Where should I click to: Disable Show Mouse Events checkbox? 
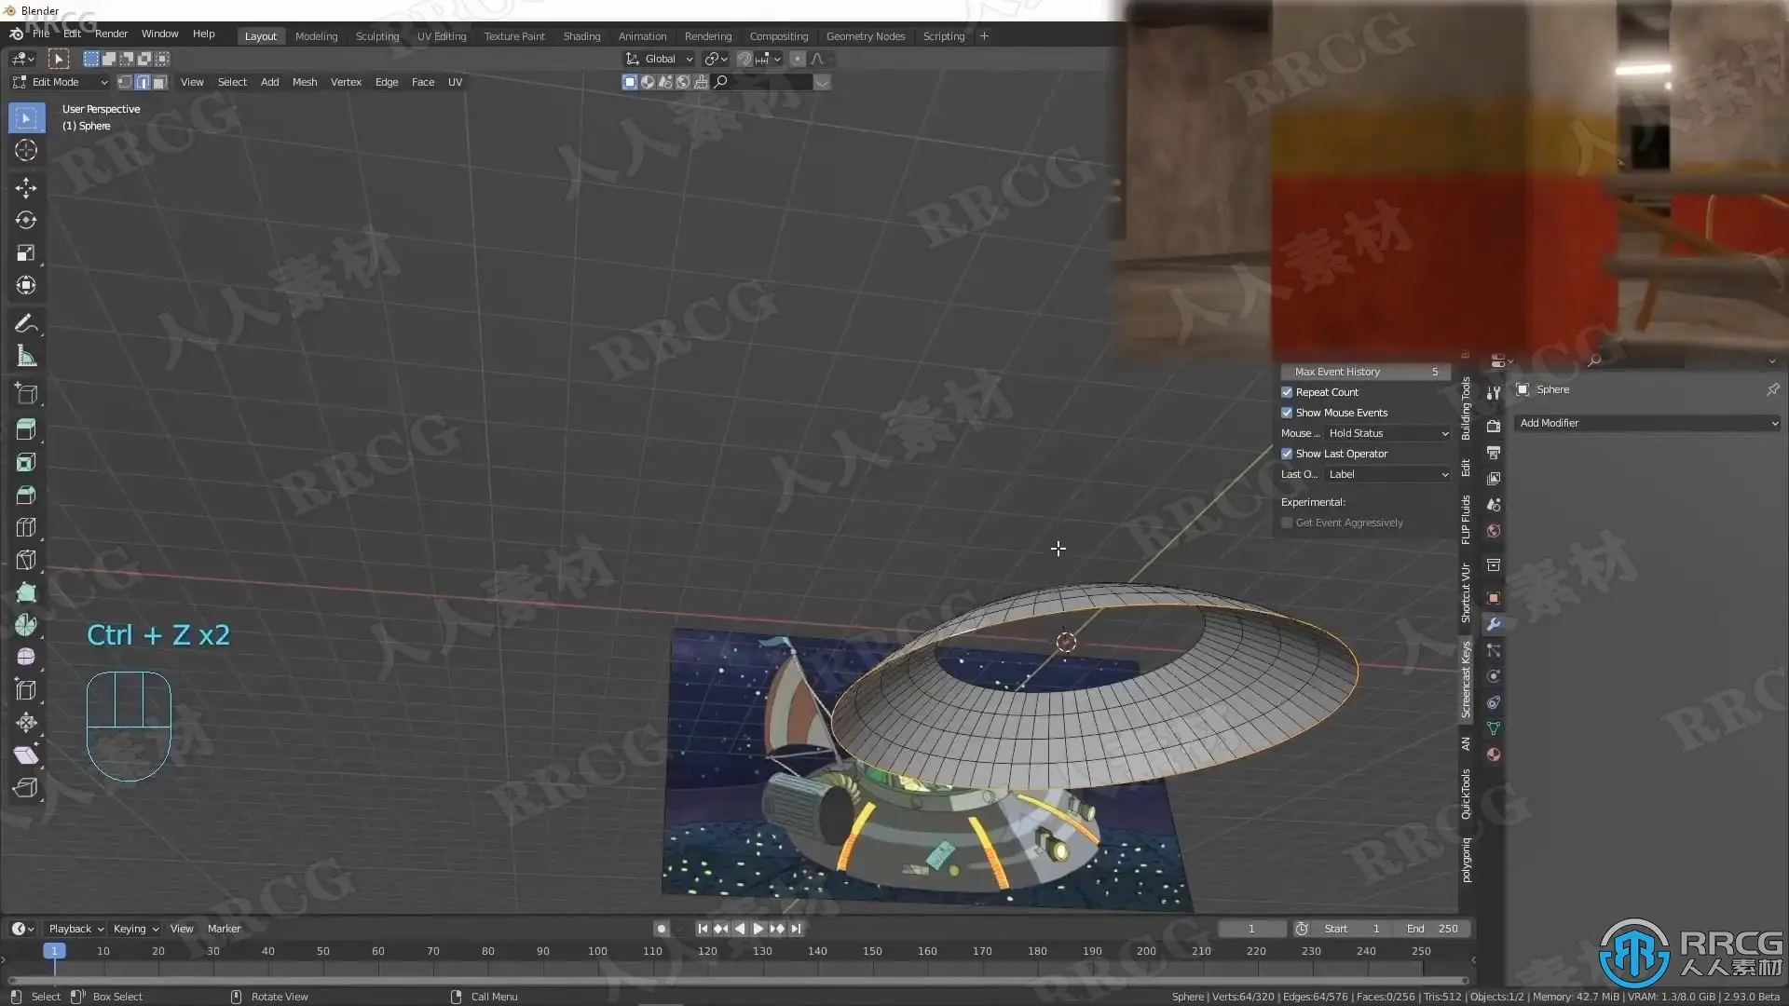pos(1287,413)
